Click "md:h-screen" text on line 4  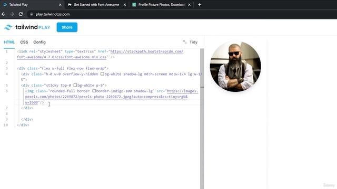tap(156, 74)
